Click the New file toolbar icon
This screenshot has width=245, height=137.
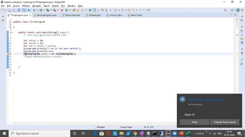tap(3, 10)
